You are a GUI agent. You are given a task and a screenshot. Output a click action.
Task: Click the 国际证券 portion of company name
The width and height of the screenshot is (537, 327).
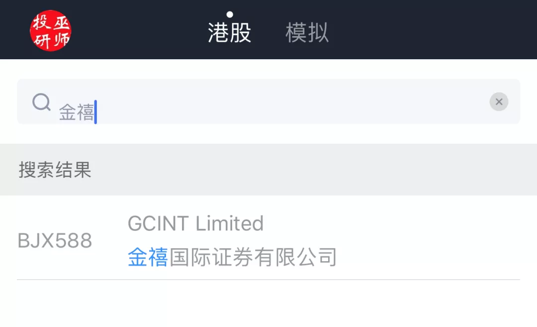(x=211, y=257)
